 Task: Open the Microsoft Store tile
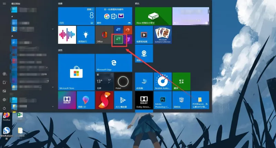click(76, 72)
